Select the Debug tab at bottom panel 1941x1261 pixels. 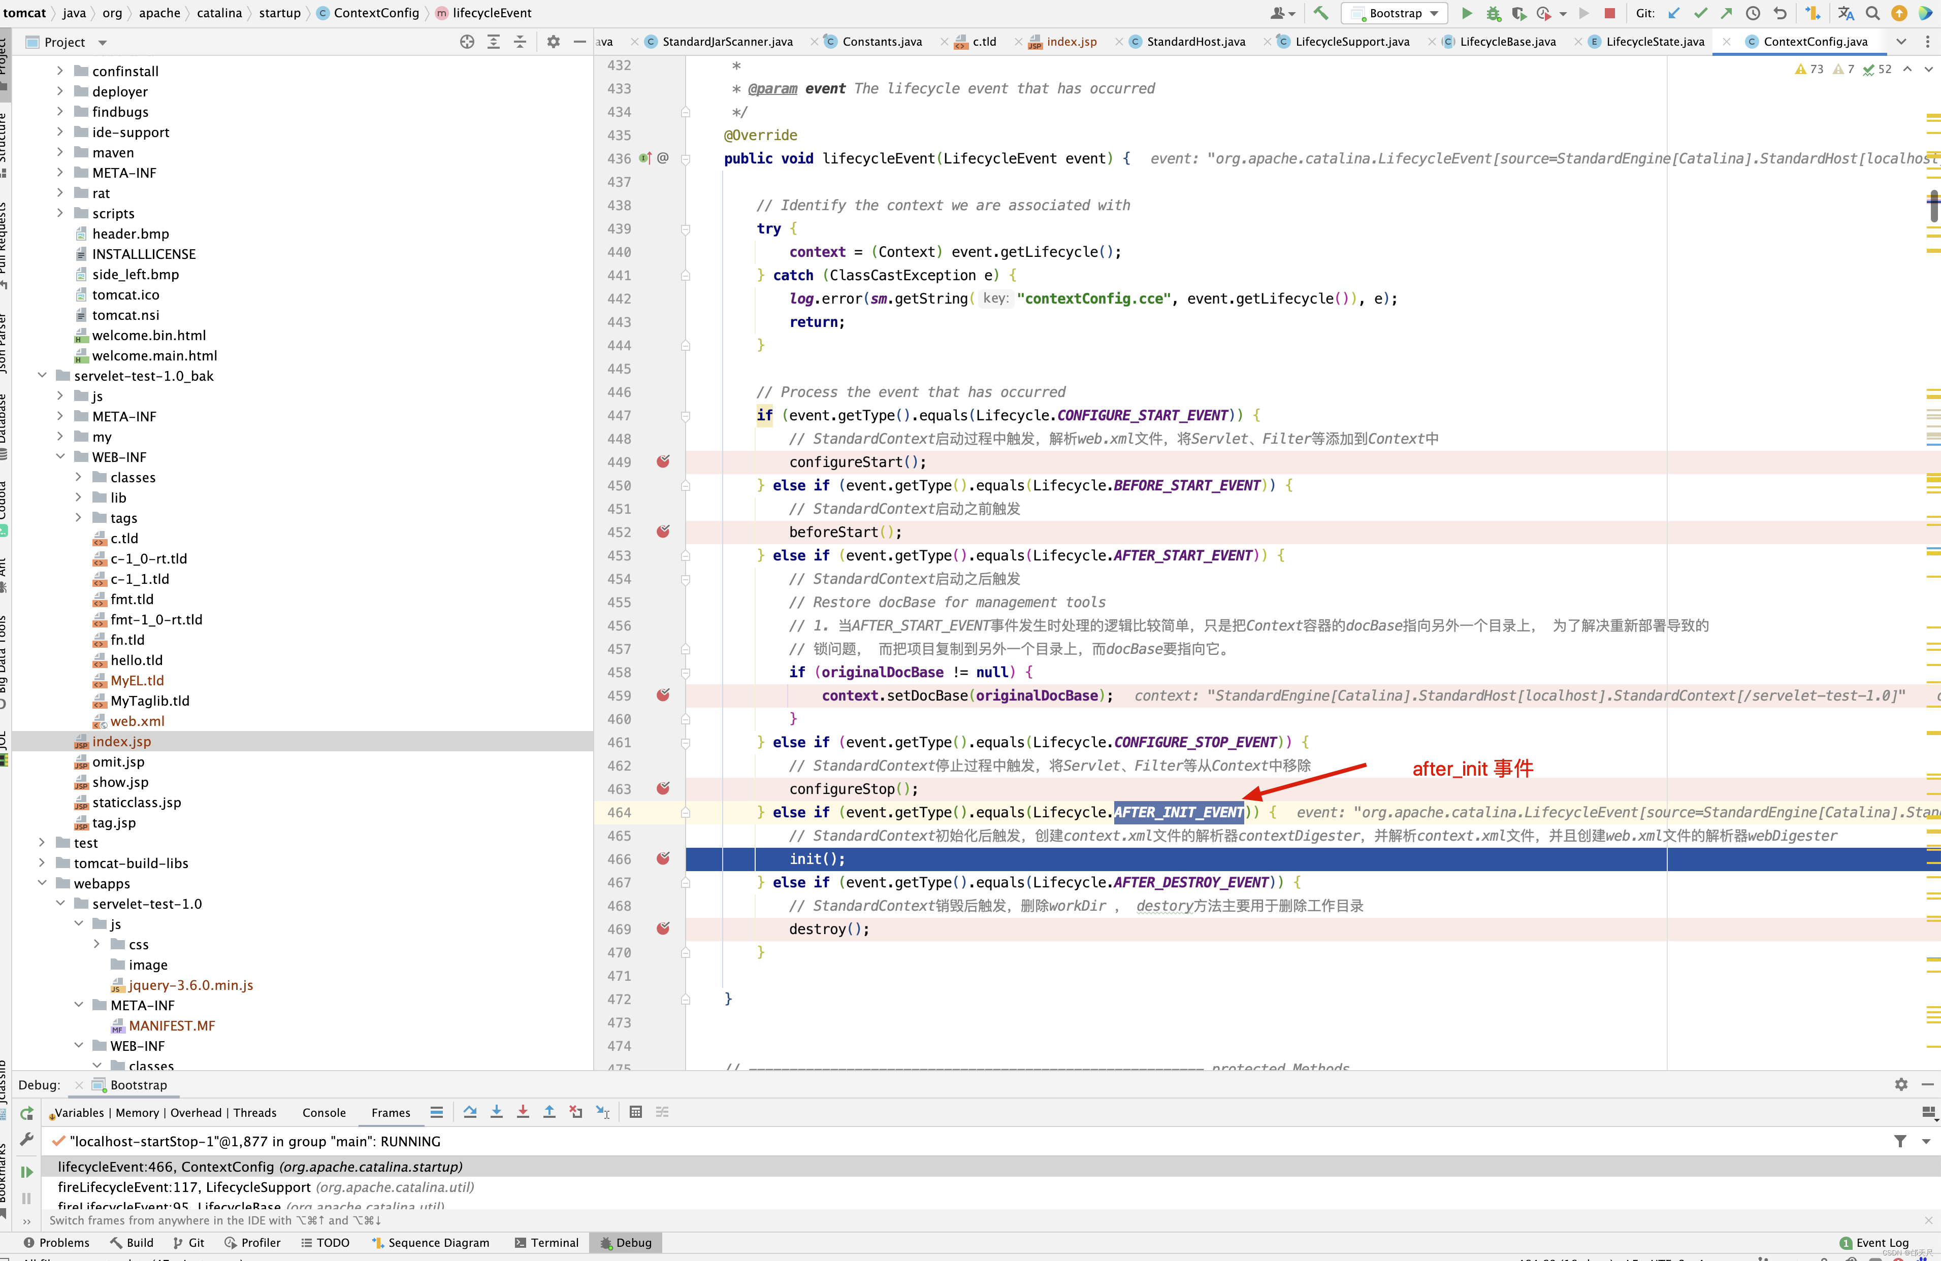pos(632,1243)
